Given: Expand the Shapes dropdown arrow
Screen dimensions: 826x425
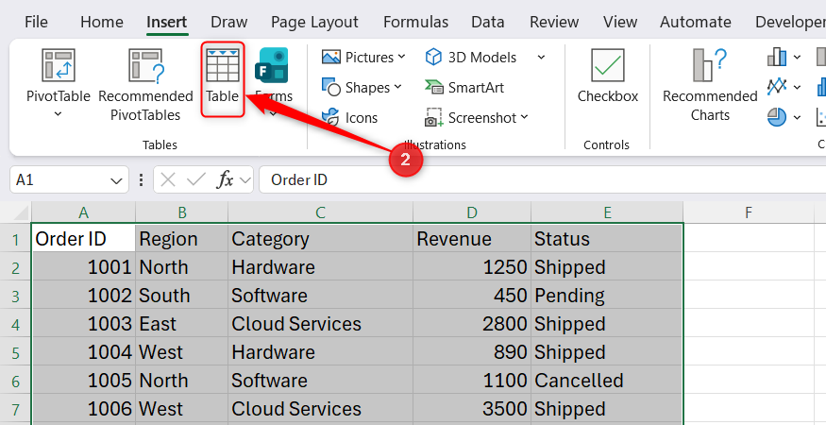Looking at the screenshot, I should tap(397, 87).
